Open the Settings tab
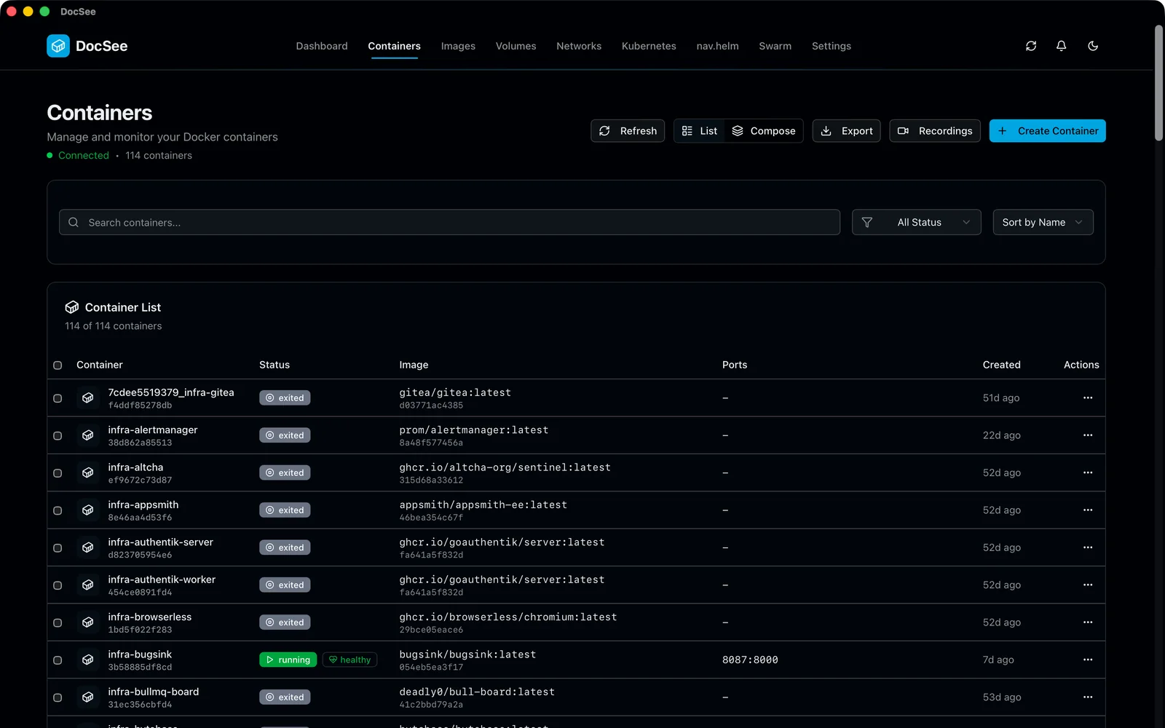This screenshot has height=728, width=1165. [831, 46]
